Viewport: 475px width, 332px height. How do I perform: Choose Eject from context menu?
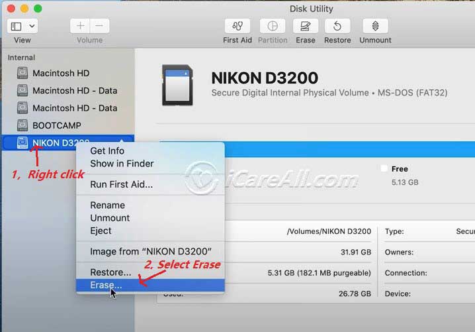coord(150,231)
